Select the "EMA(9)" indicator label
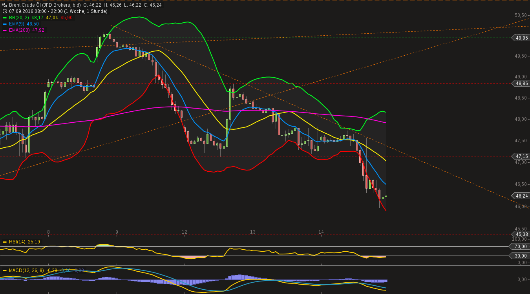Viewport: 530px width, 294px height. 17,24
